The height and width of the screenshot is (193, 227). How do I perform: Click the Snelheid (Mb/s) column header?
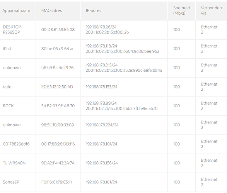(181, 10)
